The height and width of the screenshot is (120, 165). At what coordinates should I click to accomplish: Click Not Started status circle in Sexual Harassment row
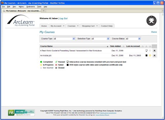(x=150, y=51)
